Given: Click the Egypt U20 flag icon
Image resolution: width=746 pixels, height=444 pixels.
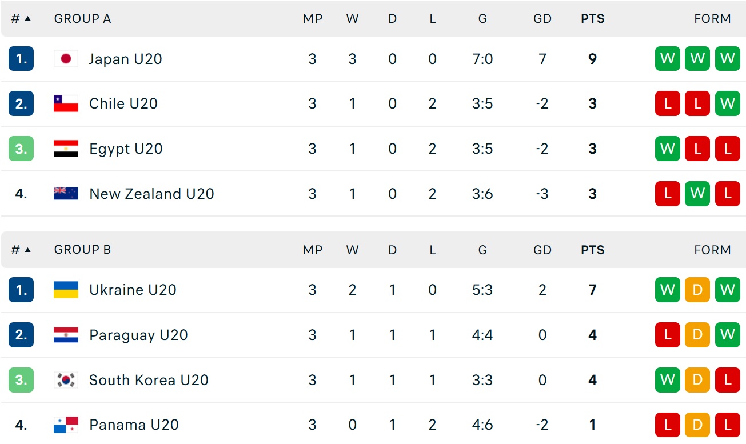Looking at the screenshot, I should (66, 149).
